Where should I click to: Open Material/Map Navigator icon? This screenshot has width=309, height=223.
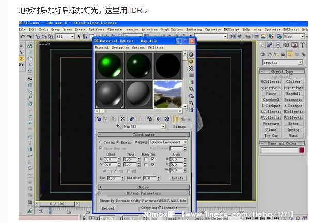coord(191,110)
